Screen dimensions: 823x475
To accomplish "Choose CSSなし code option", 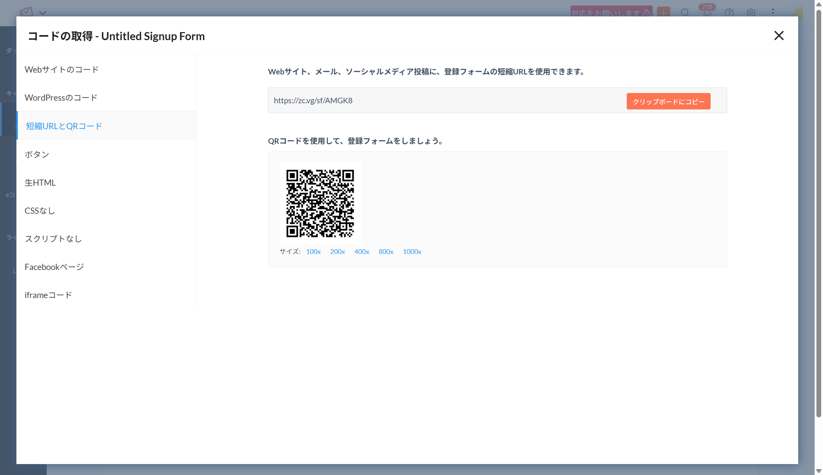I will pyautogui.click(x=40, y=211).
